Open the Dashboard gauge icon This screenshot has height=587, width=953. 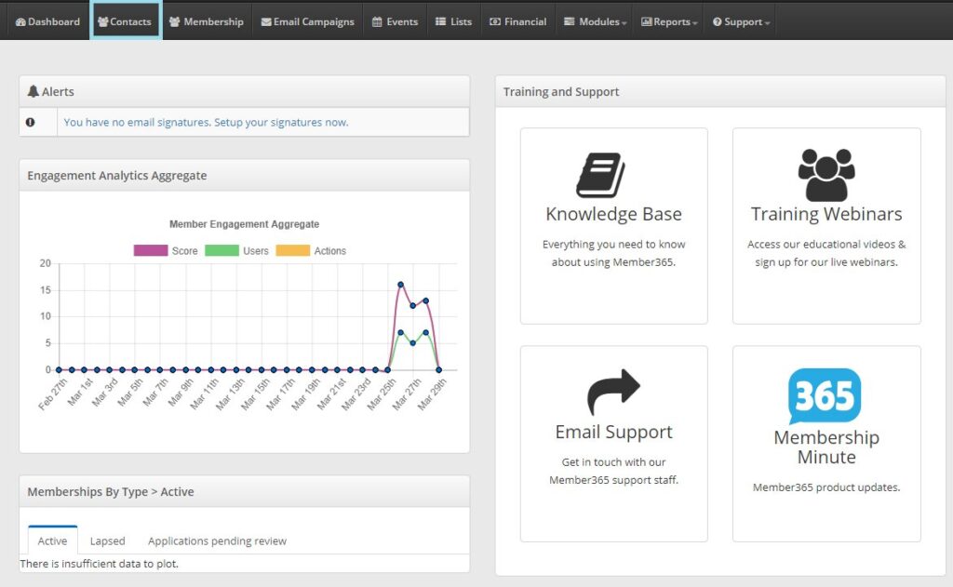point(20,22)
